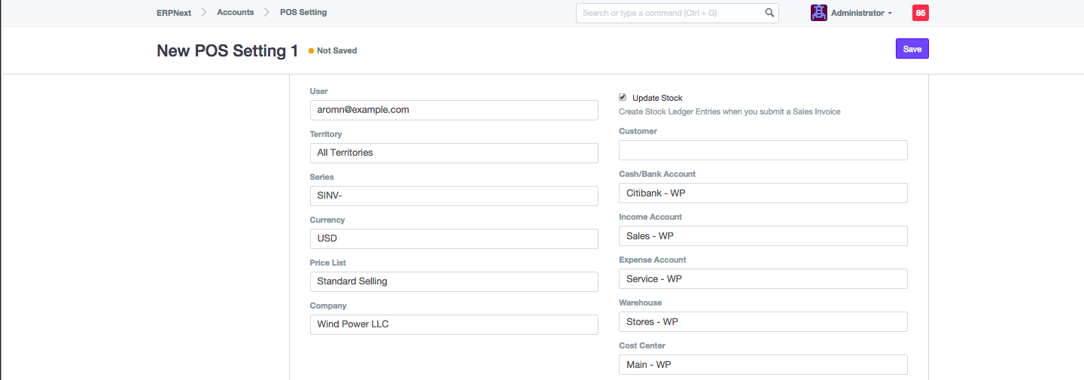Viewport: 1084px width, 380px height.
Task: Focus the search command bar
Action: [x=670, y=13]
